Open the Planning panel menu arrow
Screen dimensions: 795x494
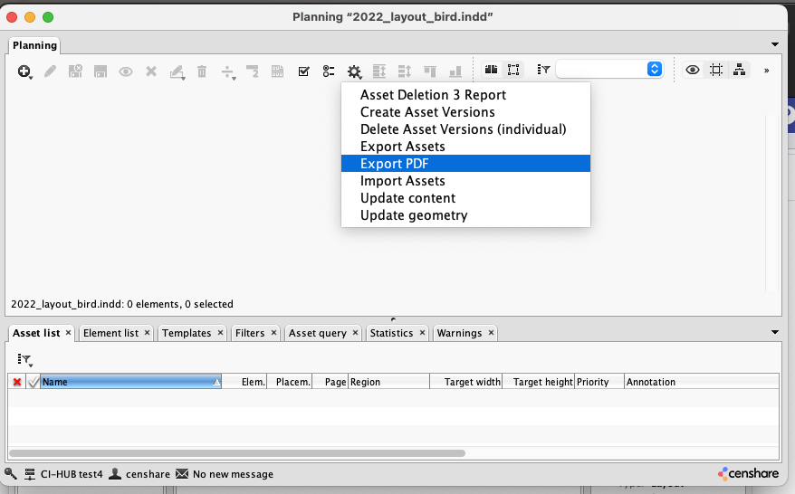point(774,43)
